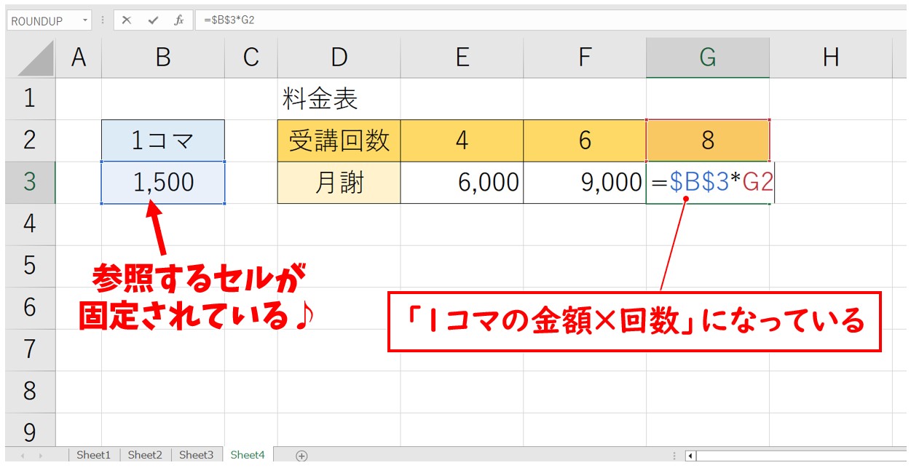Select row 6 header
Viewport: 911px width, 468px height.
[x=30, y=308]
